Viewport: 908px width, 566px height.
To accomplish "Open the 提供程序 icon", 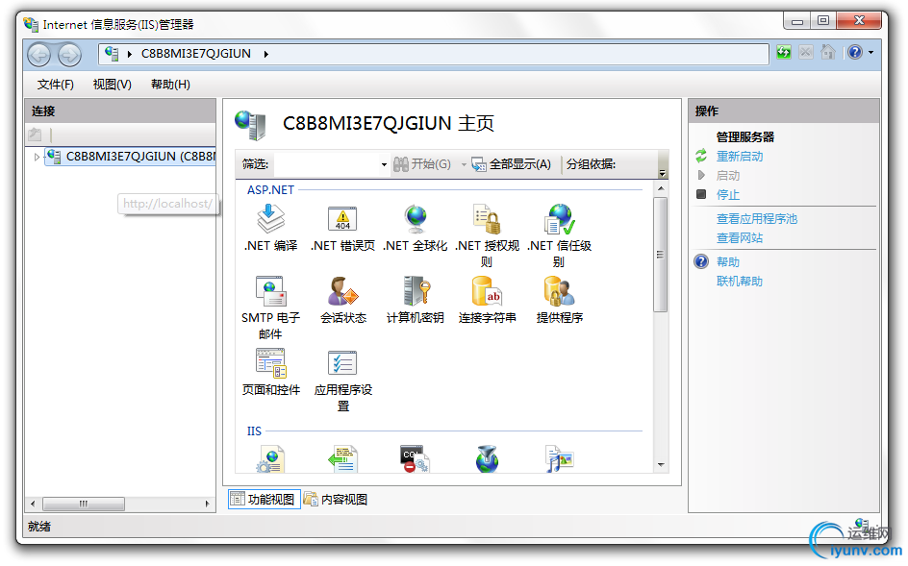I will 560,291.
